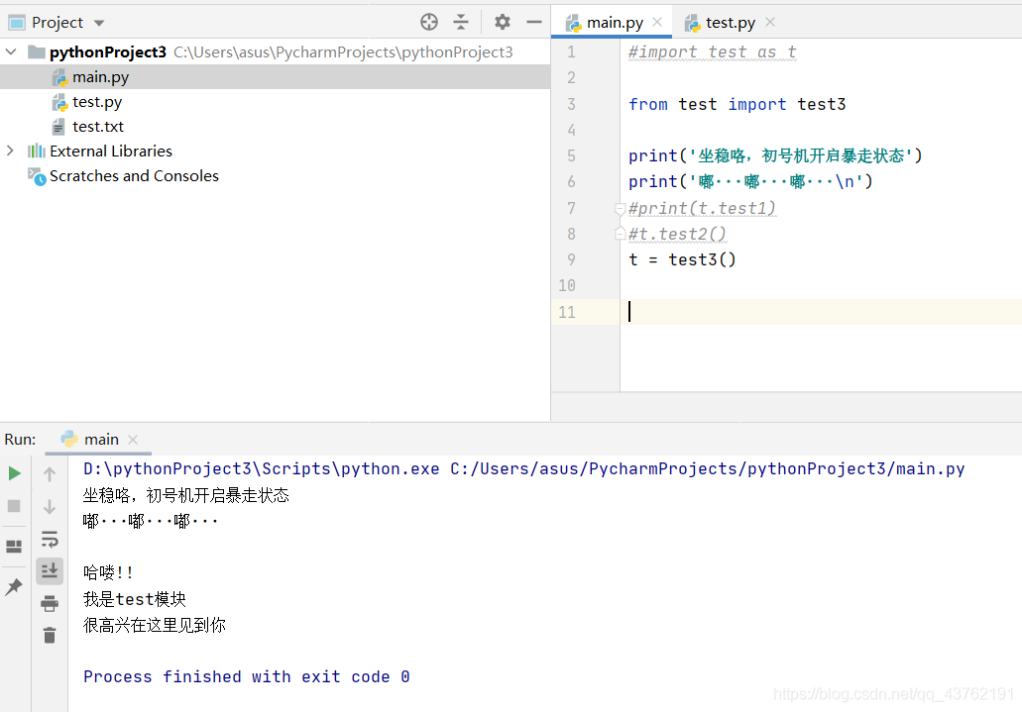Click the Restore layout icon in Run panel

coord(14,547)
